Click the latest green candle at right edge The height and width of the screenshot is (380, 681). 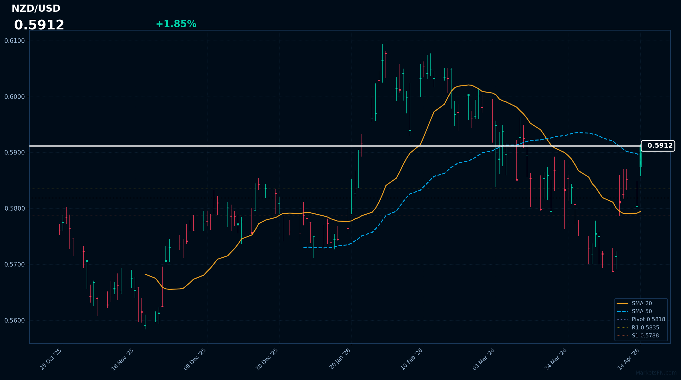pyautogui.click(x=640, y=157)
